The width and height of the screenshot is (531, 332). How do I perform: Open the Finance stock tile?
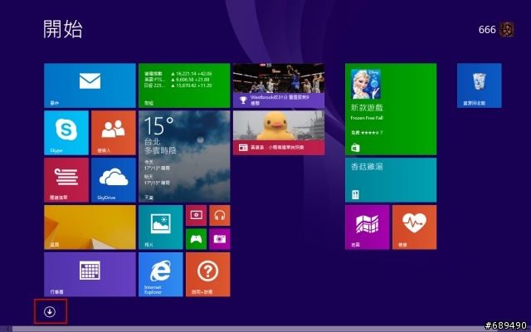[x=184, y=85]
